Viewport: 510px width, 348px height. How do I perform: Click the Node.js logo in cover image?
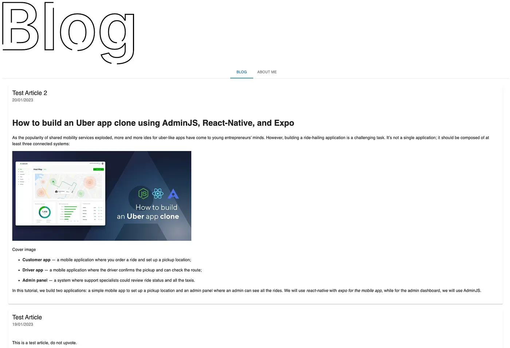143,193
